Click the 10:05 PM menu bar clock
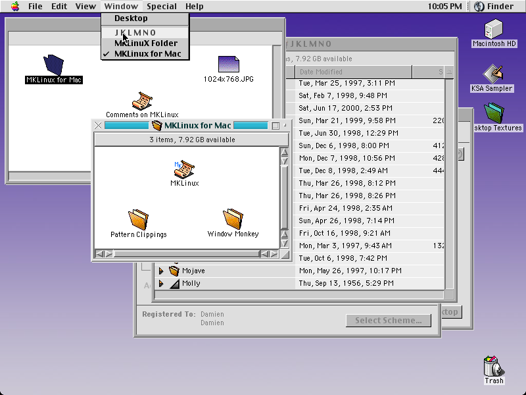The height and width of the screenshot is (395, 526). pos(445,7)
